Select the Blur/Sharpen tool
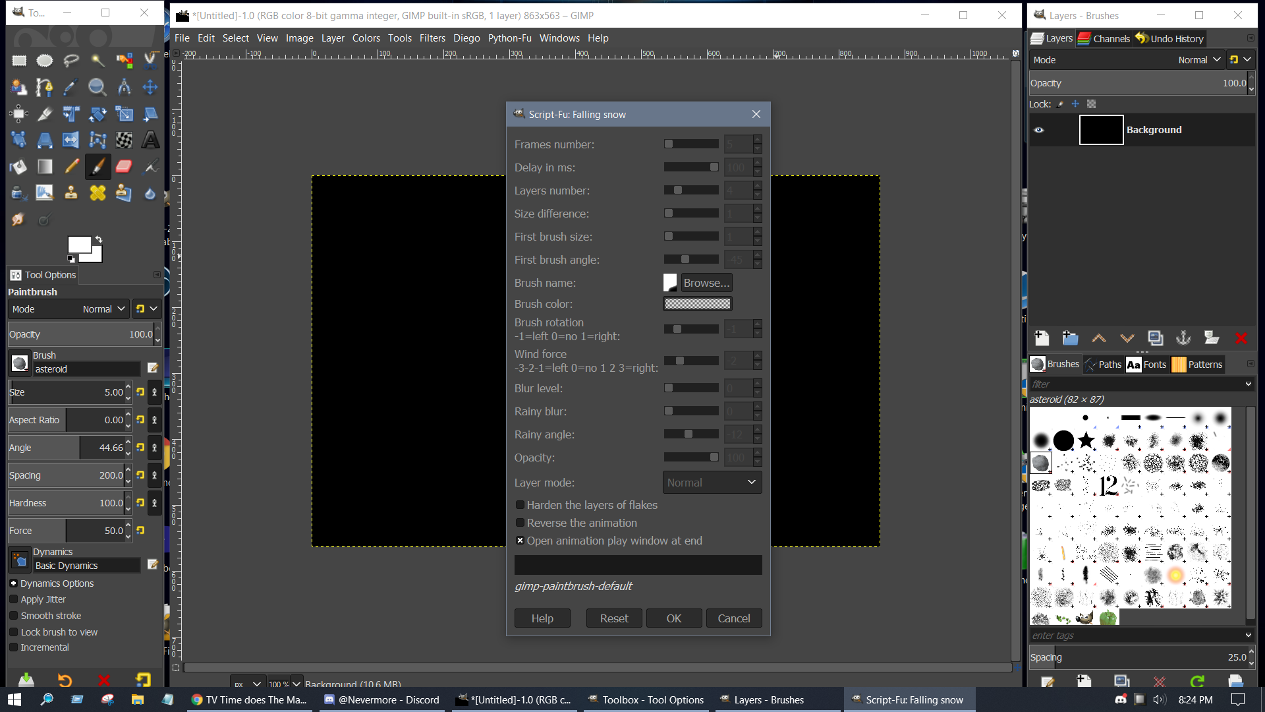 click(x=150, y=193)
